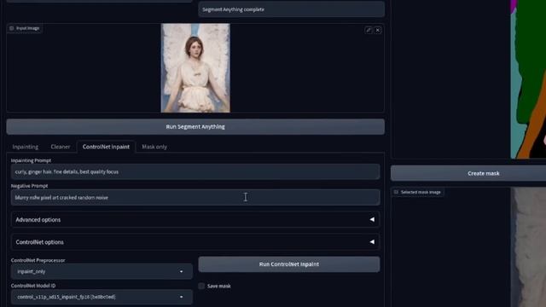Click the Create mask button

pos(468,173)
